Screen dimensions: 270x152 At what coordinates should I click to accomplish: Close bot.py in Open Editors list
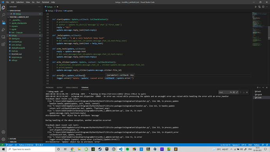11,14
